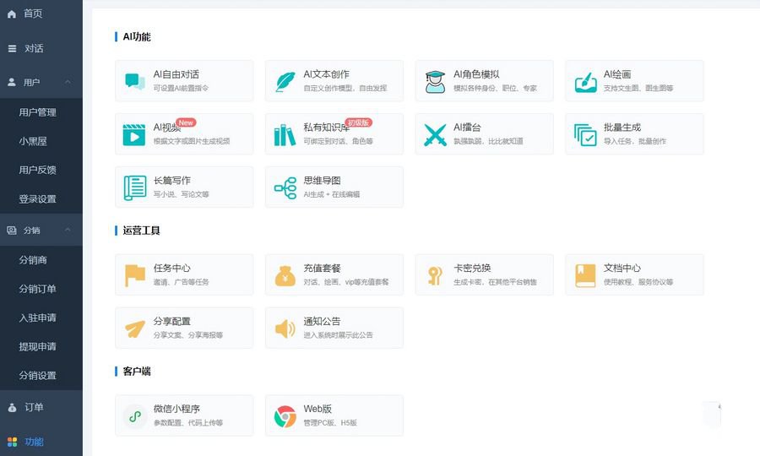Click the AI文本创作 feather icon
Image resolution: width=760 pixels, height=456 pixels.
point(285,81)
